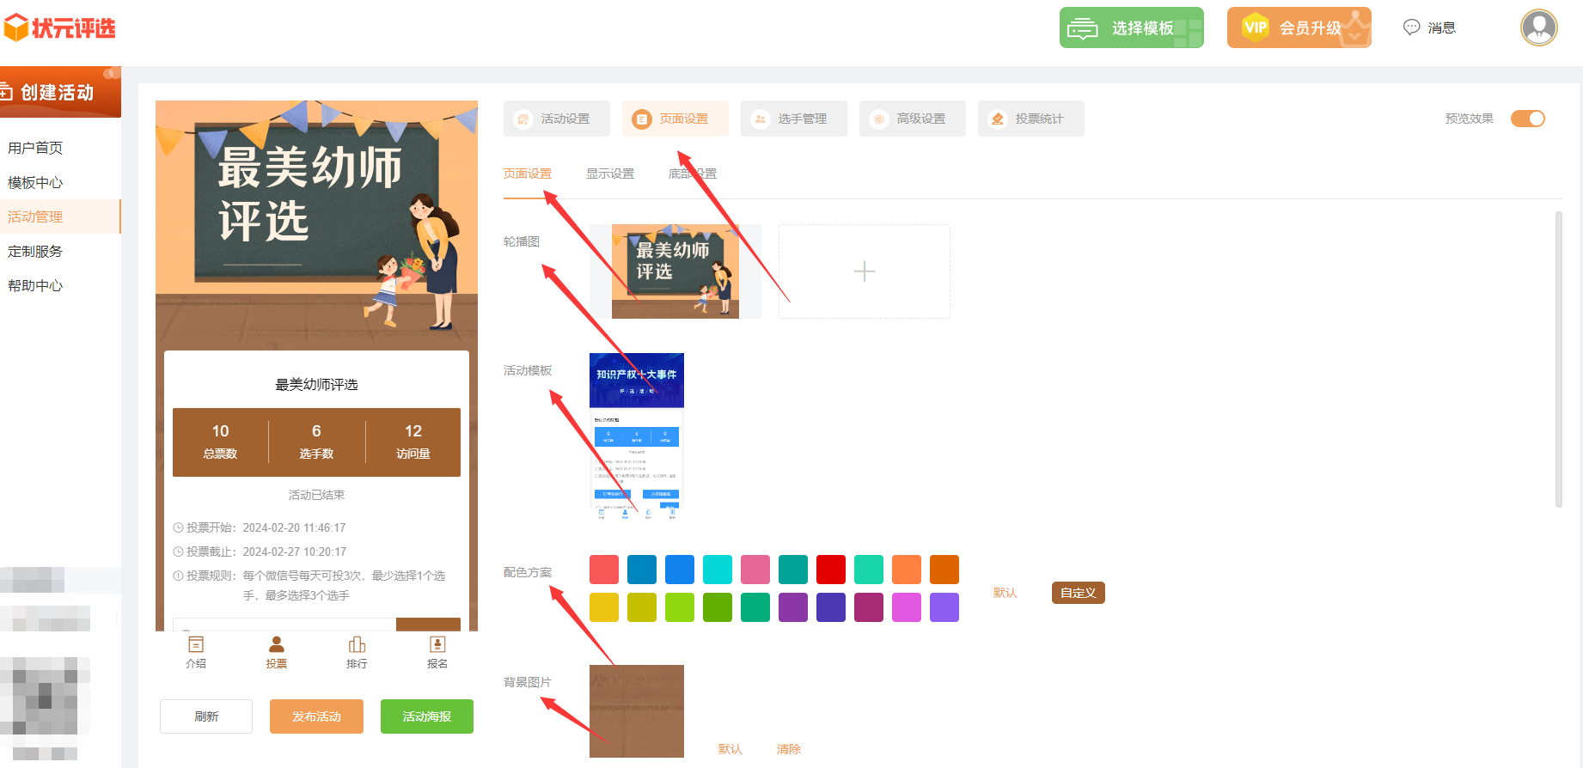Open the 消息 messages icon

point(1411,27)
